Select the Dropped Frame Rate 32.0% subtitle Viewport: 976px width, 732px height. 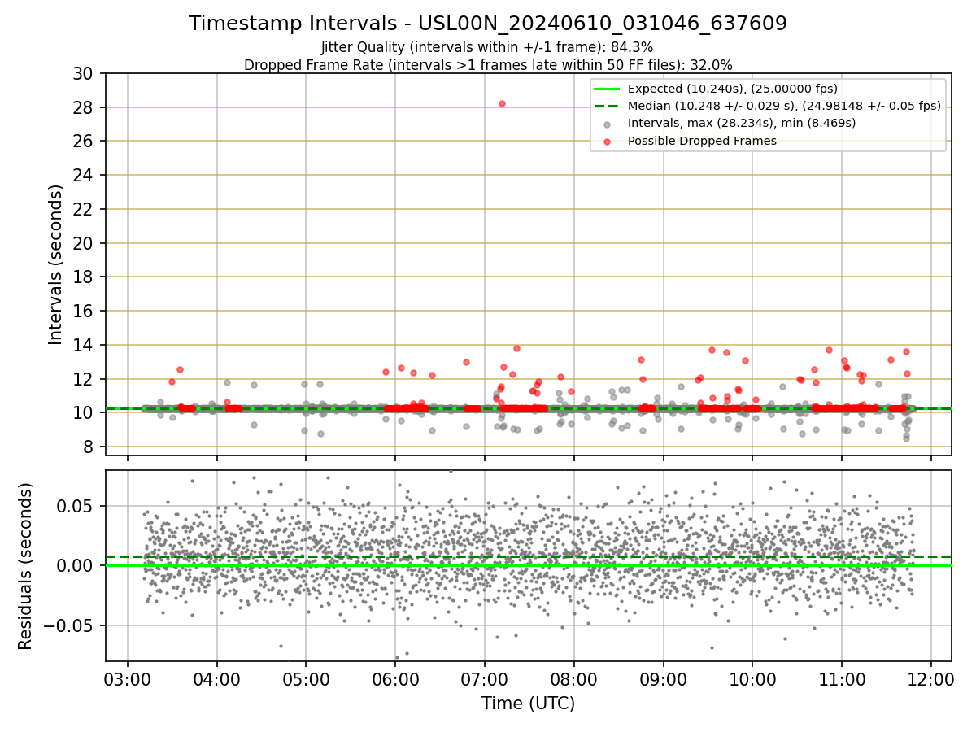pyautogui.click(x=488, y=64)
